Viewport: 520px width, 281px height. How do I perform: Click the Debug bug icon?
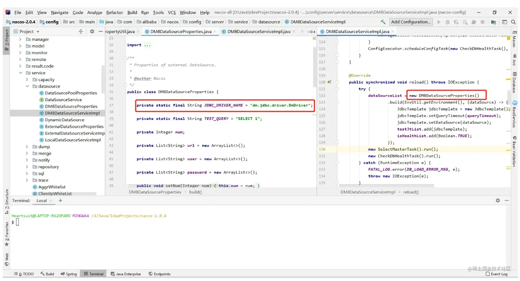pyautogui.click(x=448, y=22)
